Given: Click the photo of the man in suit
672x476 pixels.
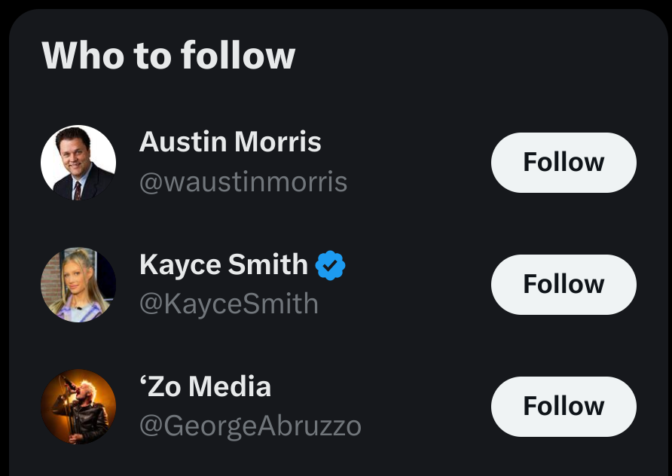Looking at the screenshot, I should [78, 163].
